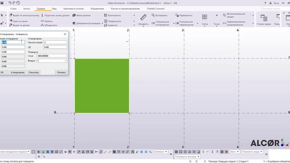Click the help question mark icon

click(265, 3)
